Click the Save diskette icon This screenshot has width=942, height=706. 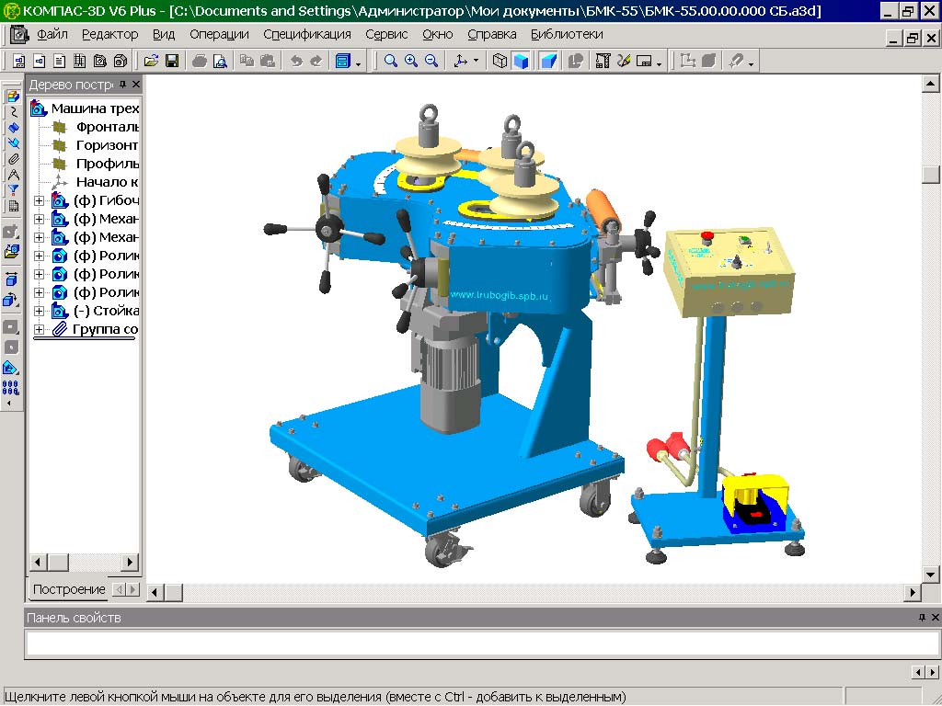tap(171, 61)
